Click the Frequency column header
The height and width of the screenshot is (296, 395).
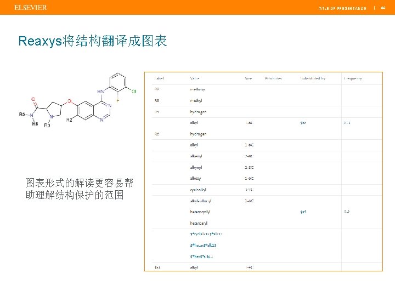(x=353, y=78)
